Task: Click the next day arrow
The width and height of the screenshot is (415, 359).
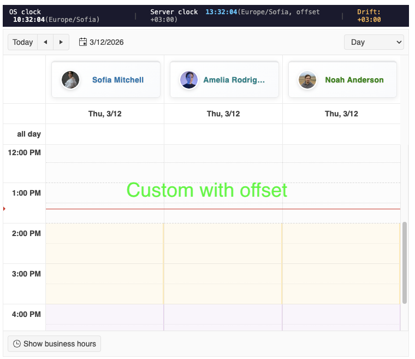Action: point(61,42)
